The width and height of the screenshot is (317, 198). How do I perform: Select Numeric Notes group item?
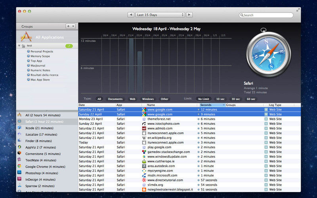[x=40, y=70]
